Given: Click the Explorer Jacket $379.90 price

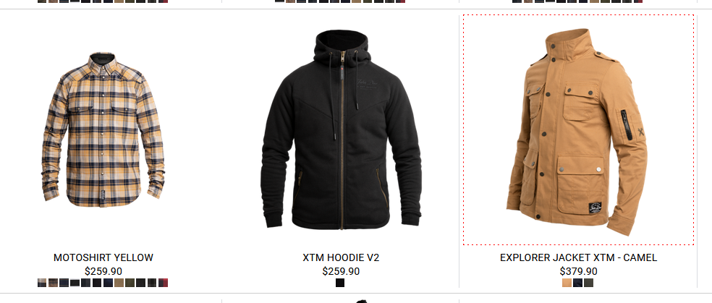Looking at the screenshot, I should (579, 271).
